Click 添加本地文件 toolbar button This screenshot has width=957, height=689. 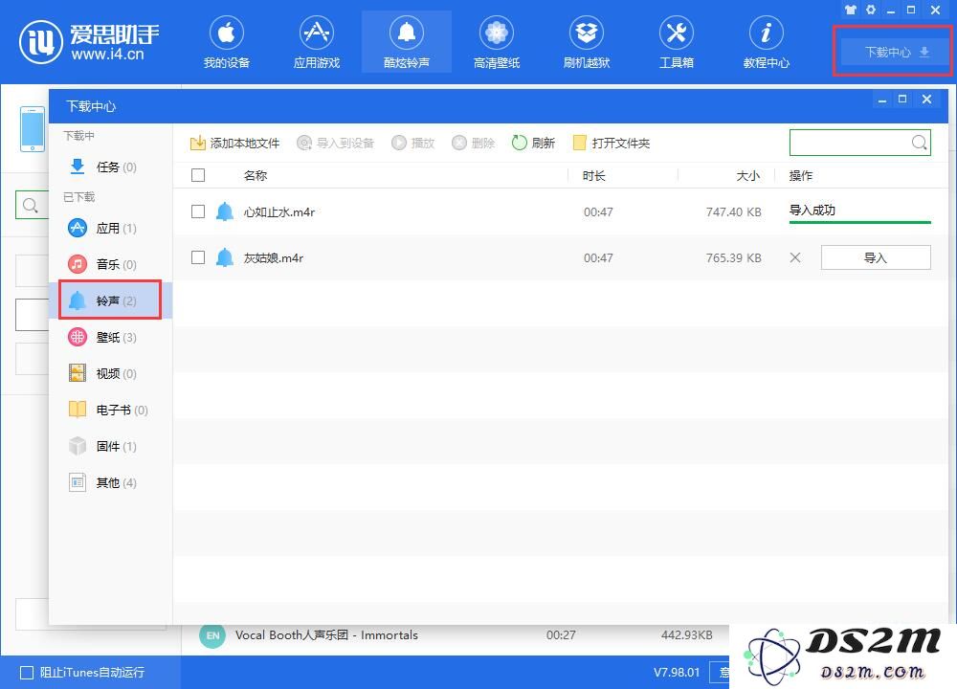235,143
